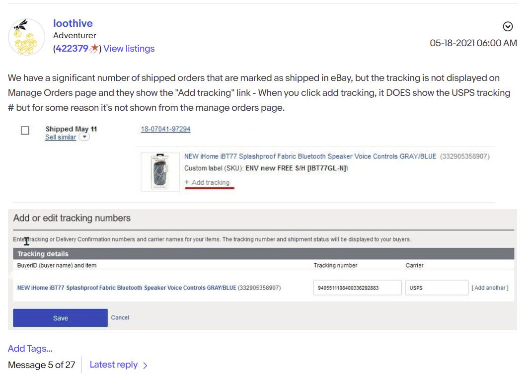The width and height of the screenshot is (528, 378).
Task: Select the Custom label SKU text
Action: (266, 168)
